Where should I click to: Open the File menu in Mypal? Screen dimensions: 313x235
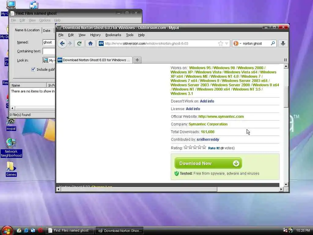point(61,35)
